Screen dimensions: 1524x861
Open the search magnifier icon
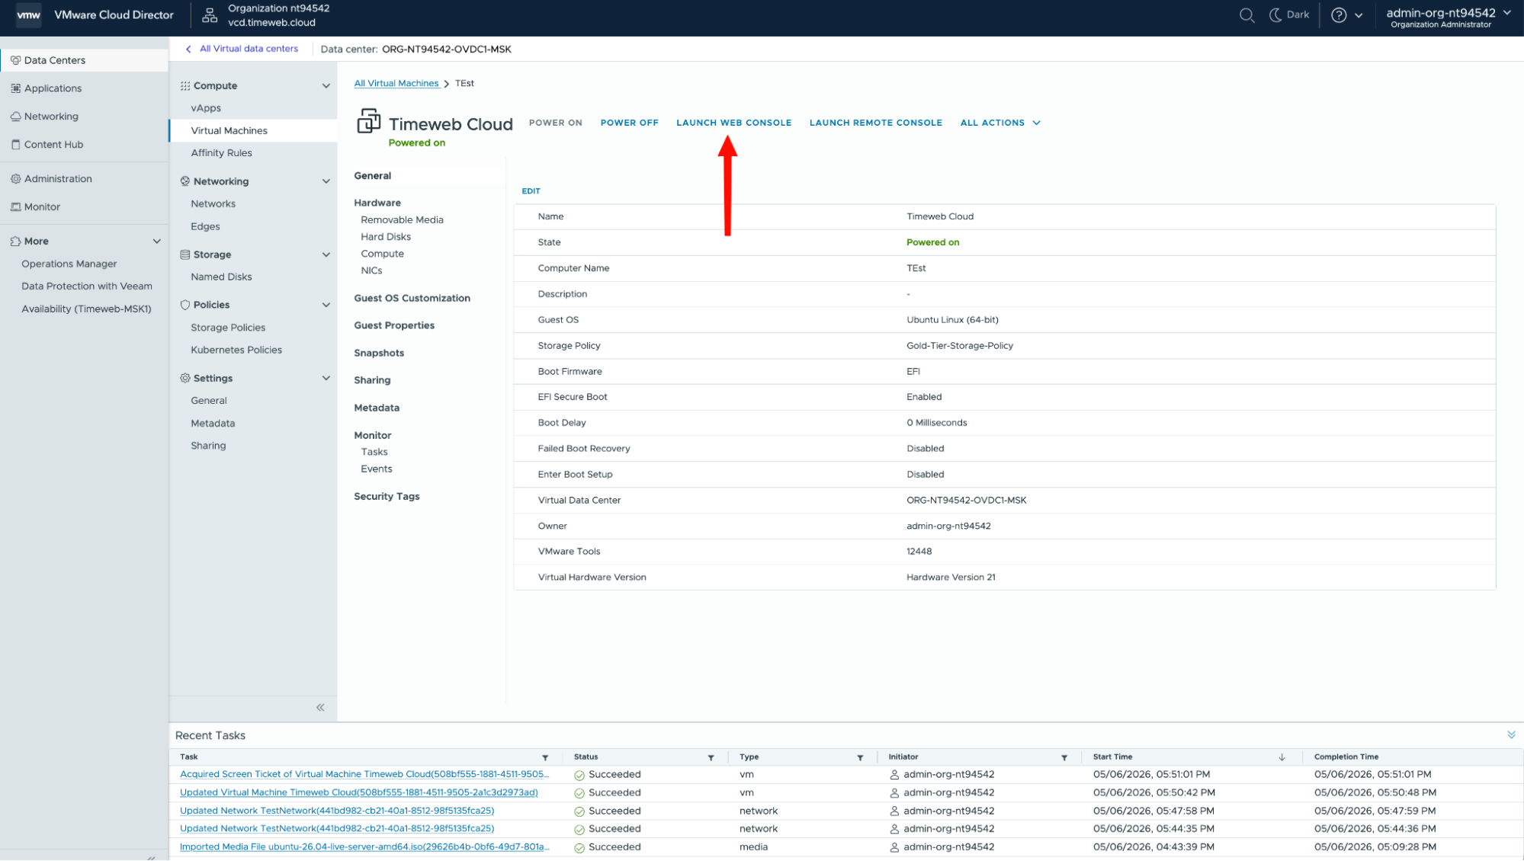(x=1246, y=15)
